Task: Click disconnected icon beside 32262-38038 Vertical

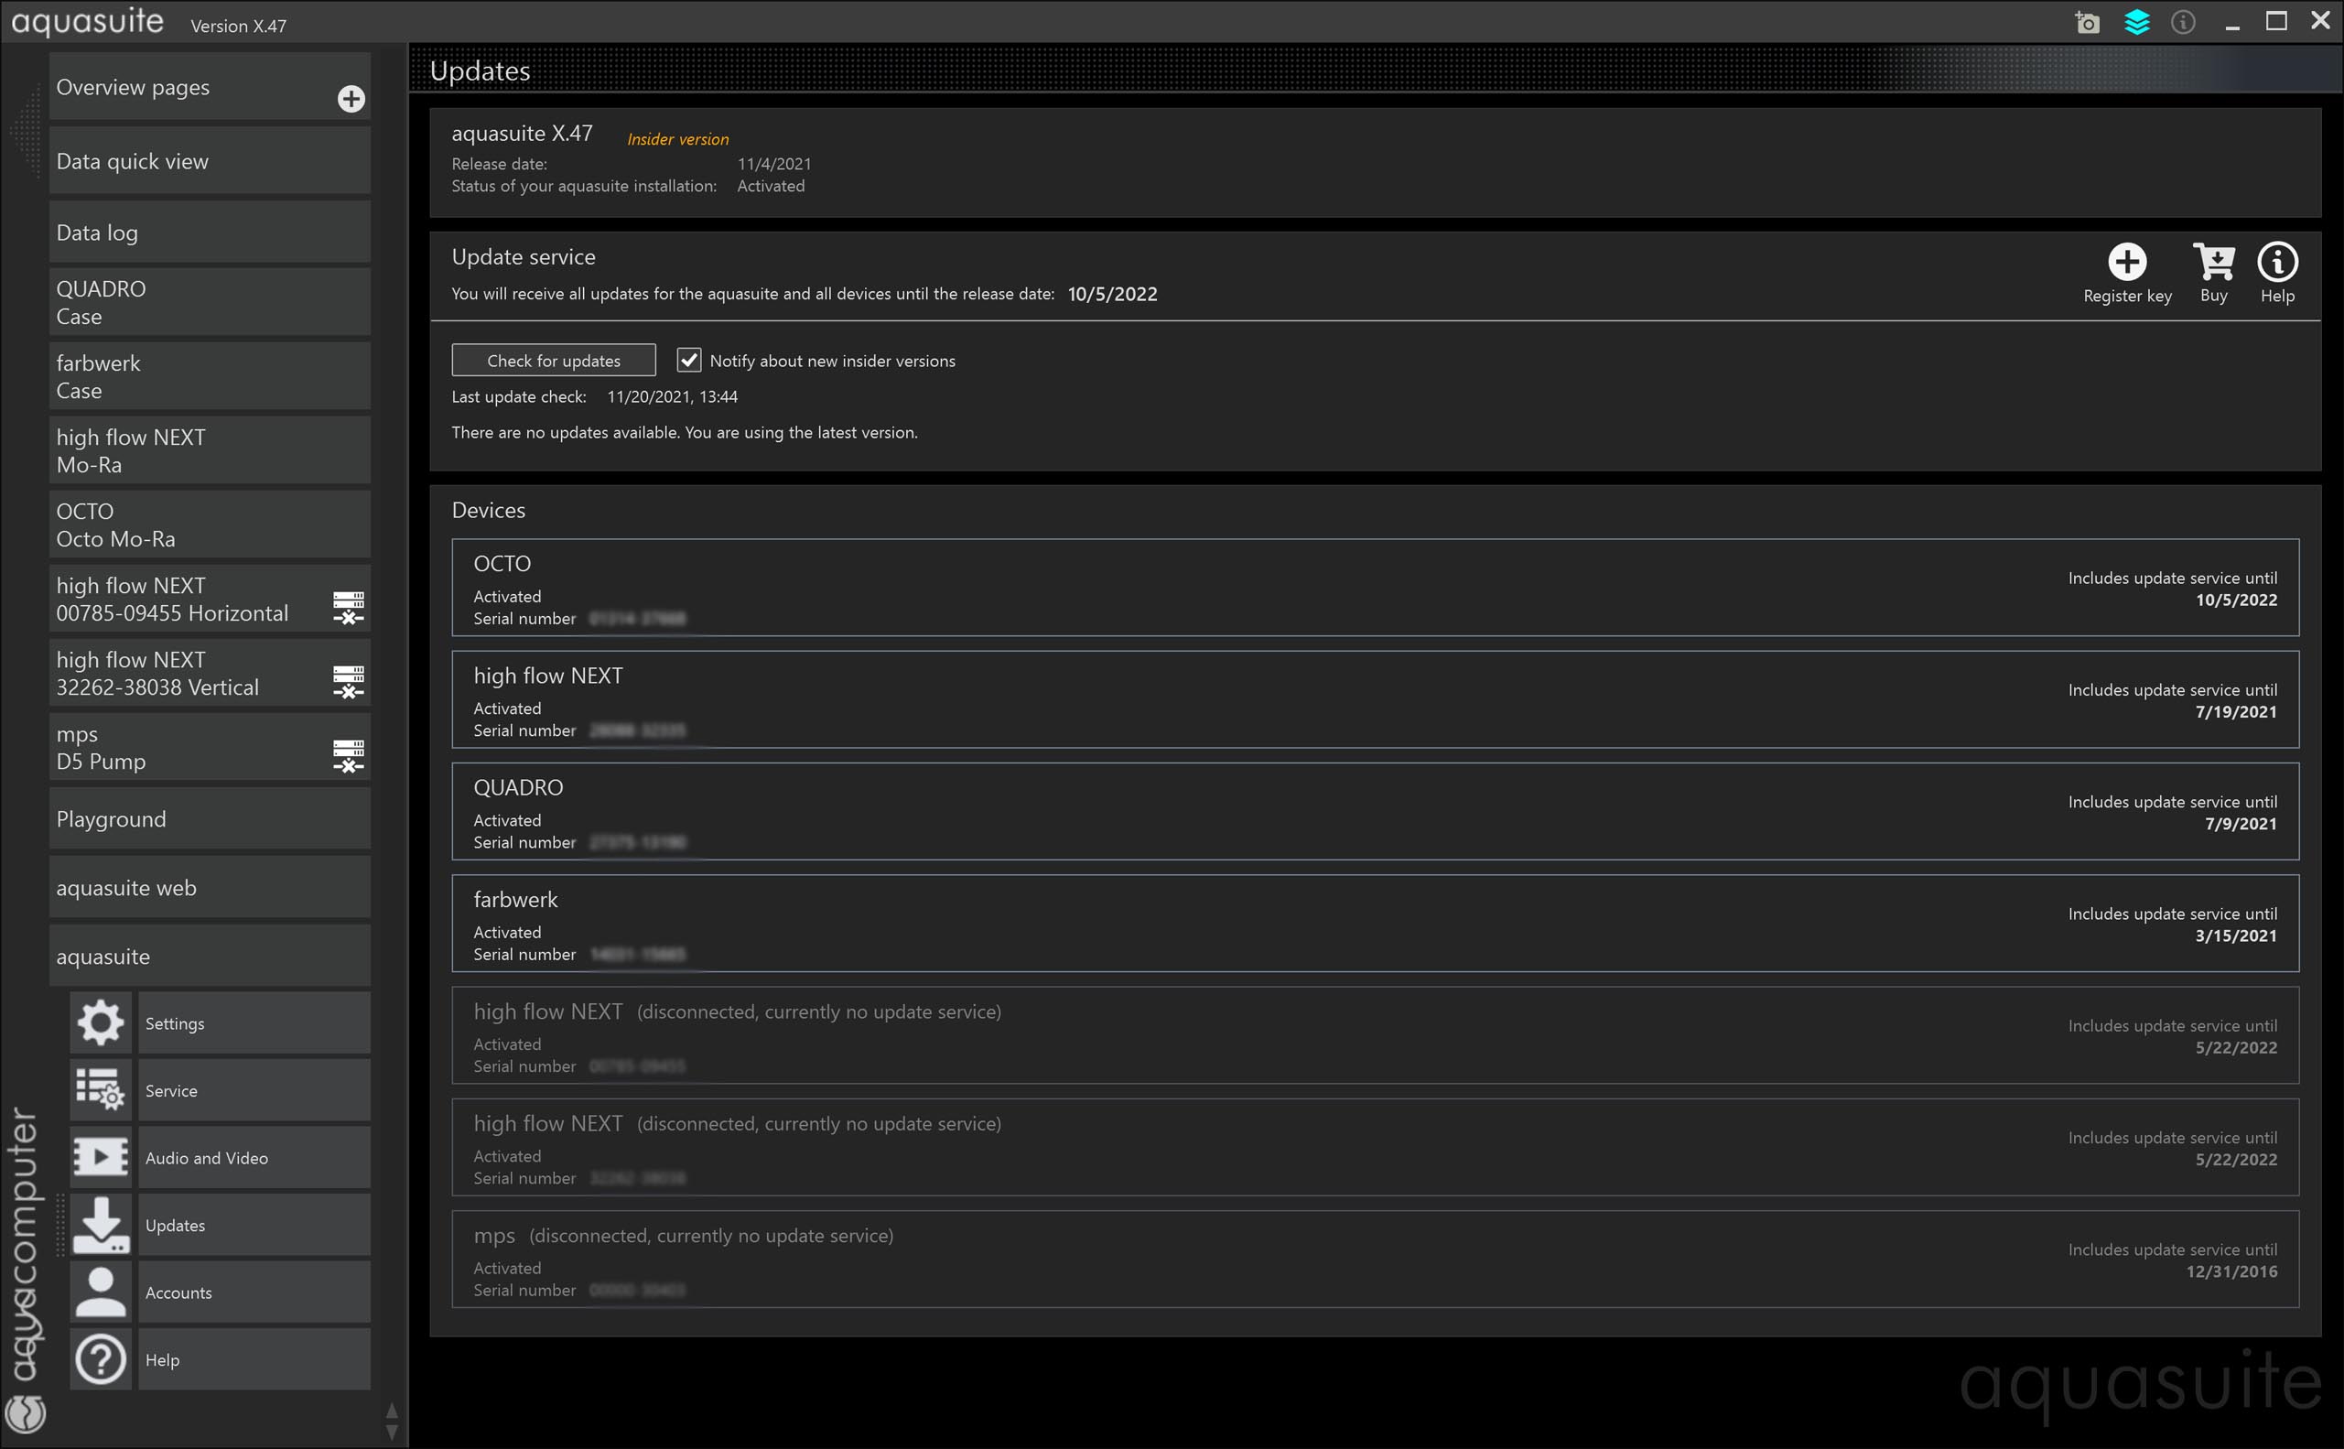Action: (x=348, y=681)
